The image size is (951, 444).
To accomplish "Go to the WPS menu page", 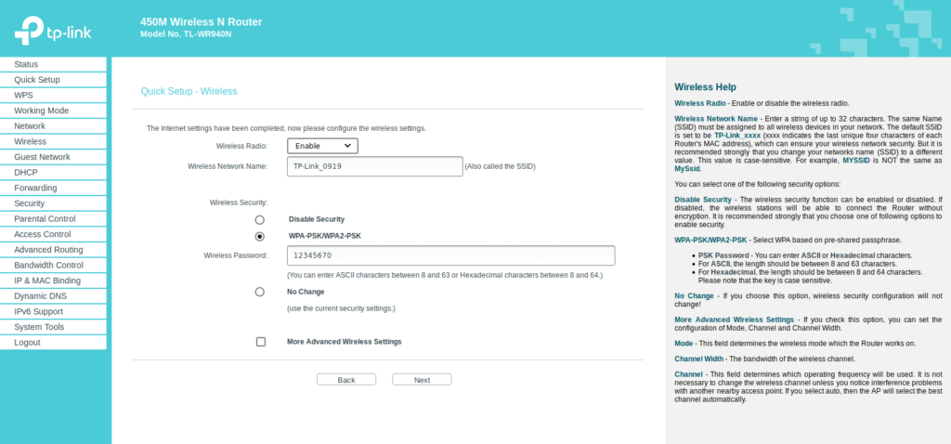I will [23, 95].
